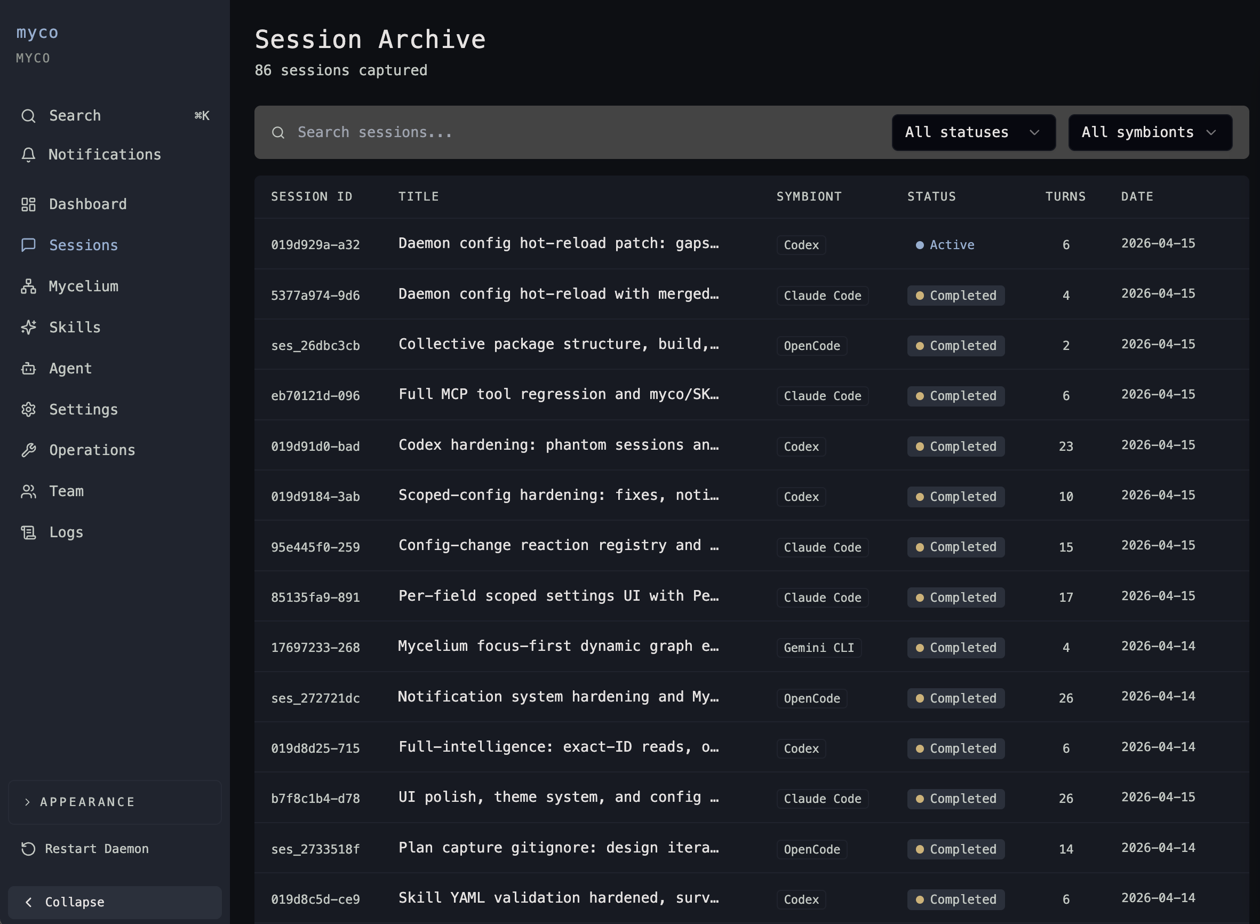Open the All symbionts dropdown
1260x924 pixels.
1149,132
